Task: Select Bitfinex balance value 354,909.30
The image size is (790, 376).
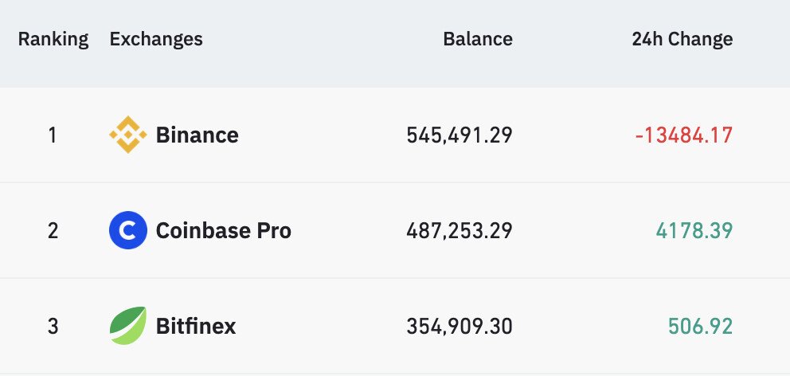Action: pyautogui.click(x=460, y=327)
